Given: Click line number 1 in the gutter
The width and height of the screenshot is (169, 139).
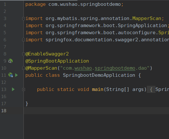Looking at the screenshot, I should pos(5,4).
